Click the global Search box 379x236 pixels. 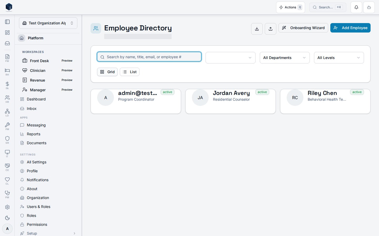328,7
